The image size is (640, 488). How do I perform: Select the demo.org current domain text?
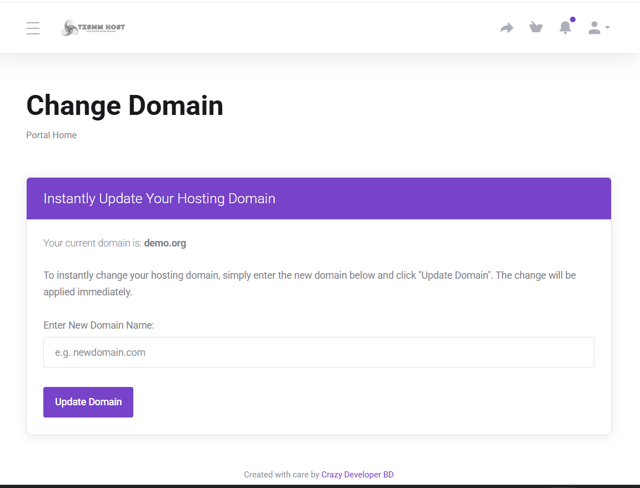point(165,243)
